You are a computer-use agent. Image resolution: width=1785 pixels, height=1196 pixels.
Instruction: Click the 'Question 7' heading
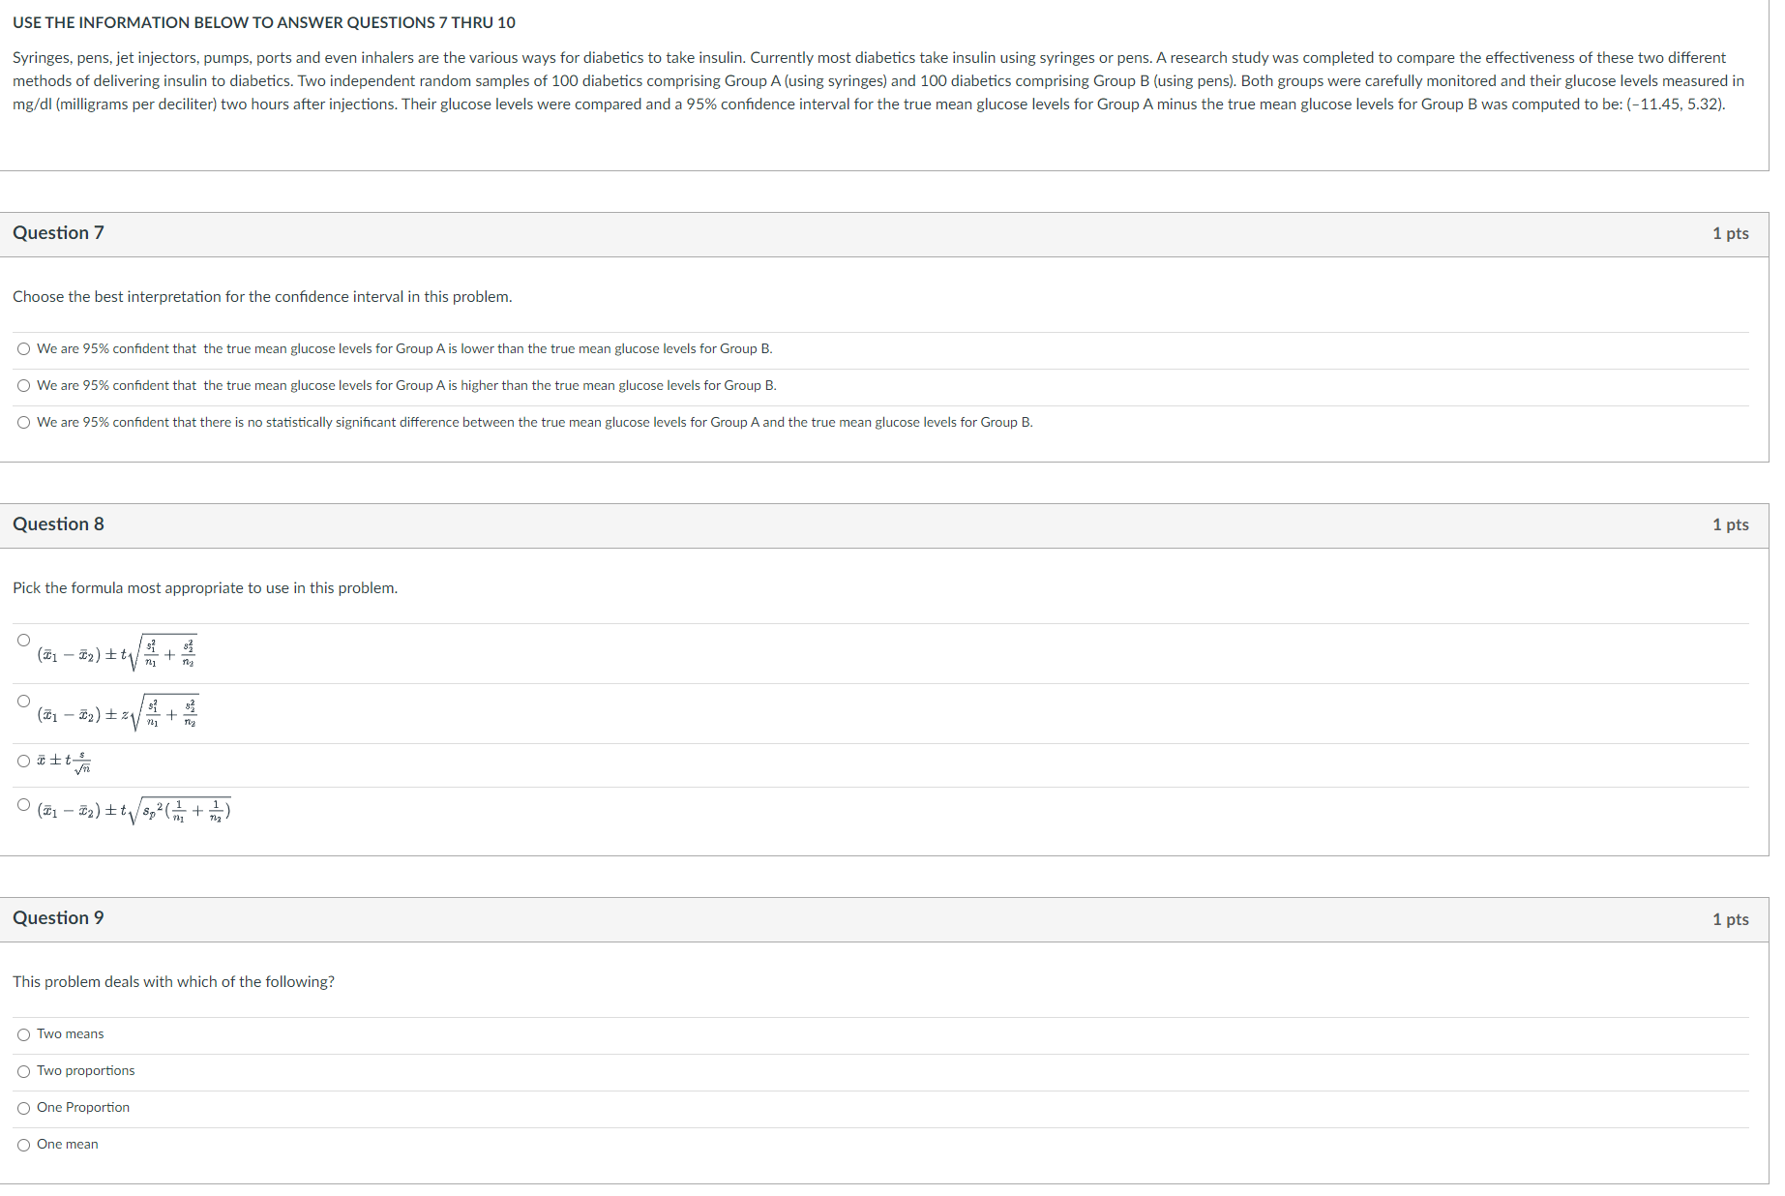(58, 233)
